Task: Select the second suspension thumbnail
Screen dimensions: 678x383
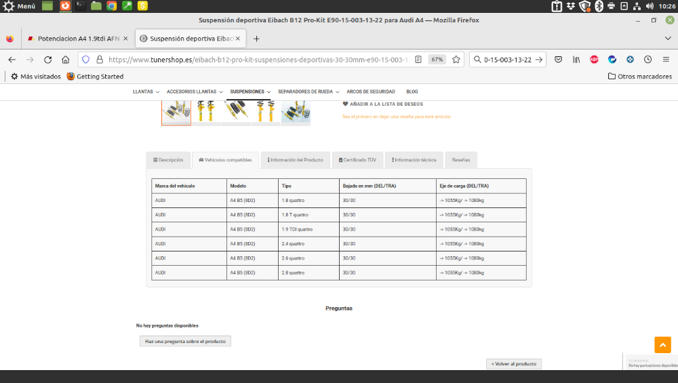Action: [206, 113]
